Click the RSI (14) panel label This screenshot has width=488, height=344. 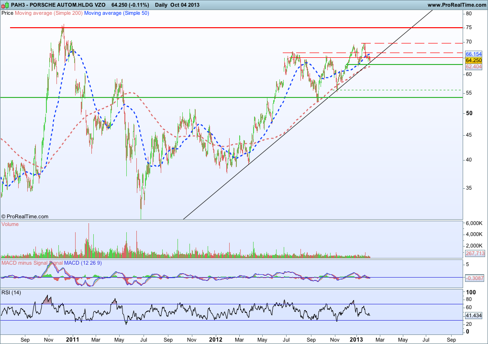[11, 292]
